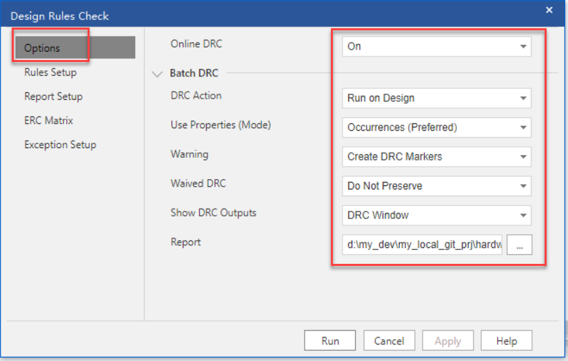
Task: Open the Online DRC dropdown
Action: [x=436, y=47]
